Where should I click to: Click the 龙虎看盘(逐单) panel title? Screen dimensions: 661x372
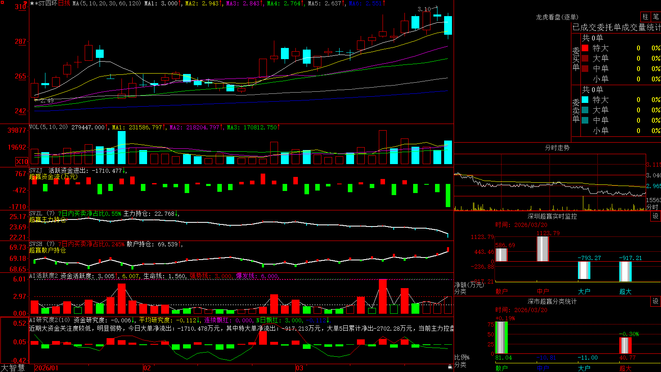pos(557,17)
